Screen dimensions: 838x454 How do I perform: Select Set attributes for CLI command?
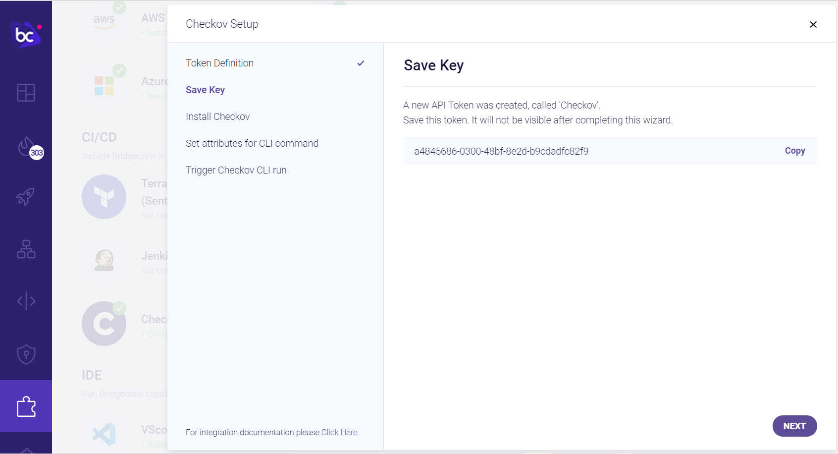[x=252, y=143]
